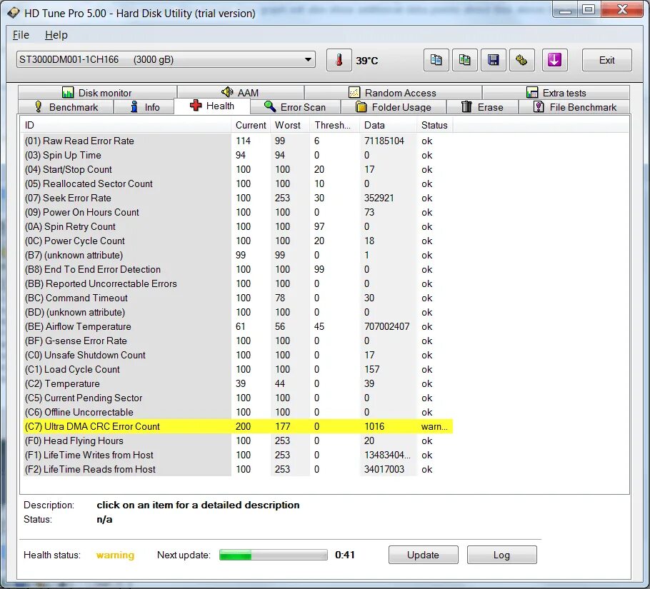Select the Raw Read Error Rate row

pos(238,141)
